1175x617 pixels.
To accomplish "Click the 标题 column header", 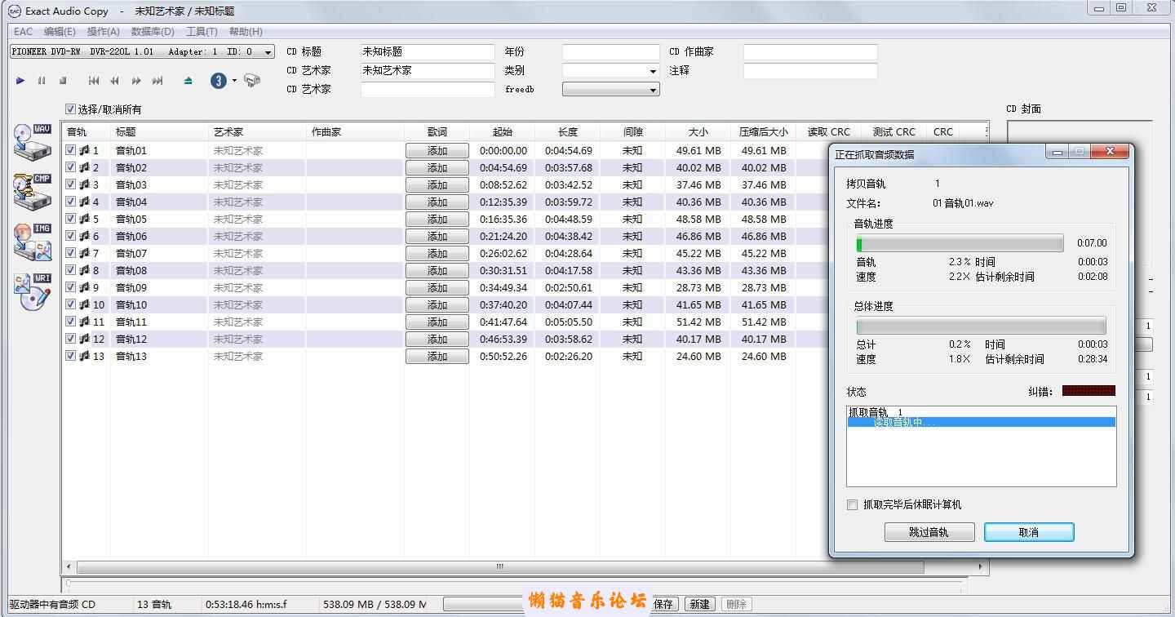I will [159, 132].
